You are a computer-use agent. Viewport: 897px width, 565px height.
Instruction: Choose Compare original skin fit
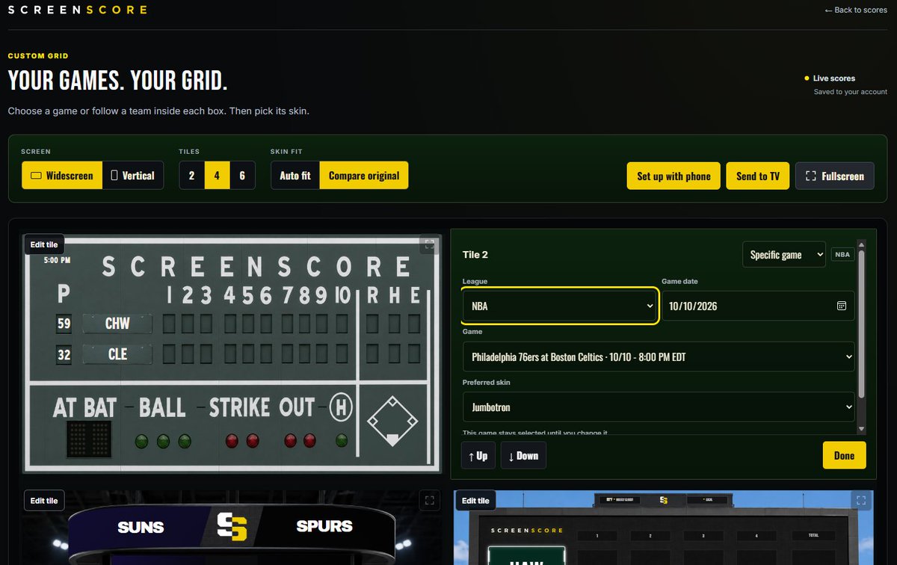tap(364, 176)
